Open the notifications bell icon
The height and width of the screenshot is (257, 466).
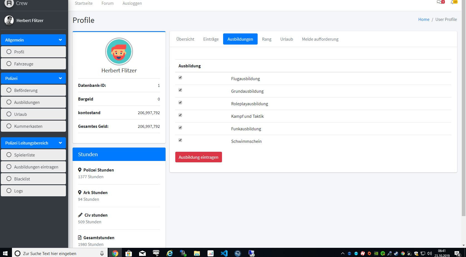453,2
